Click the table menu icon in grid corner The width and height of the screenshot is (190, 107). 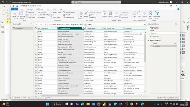point(36,28)
